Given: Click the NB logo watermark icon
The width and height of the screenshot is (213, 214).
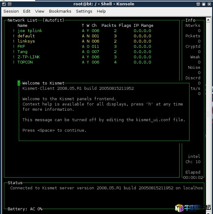Looking at the screenshot, I should coord(179,208).
